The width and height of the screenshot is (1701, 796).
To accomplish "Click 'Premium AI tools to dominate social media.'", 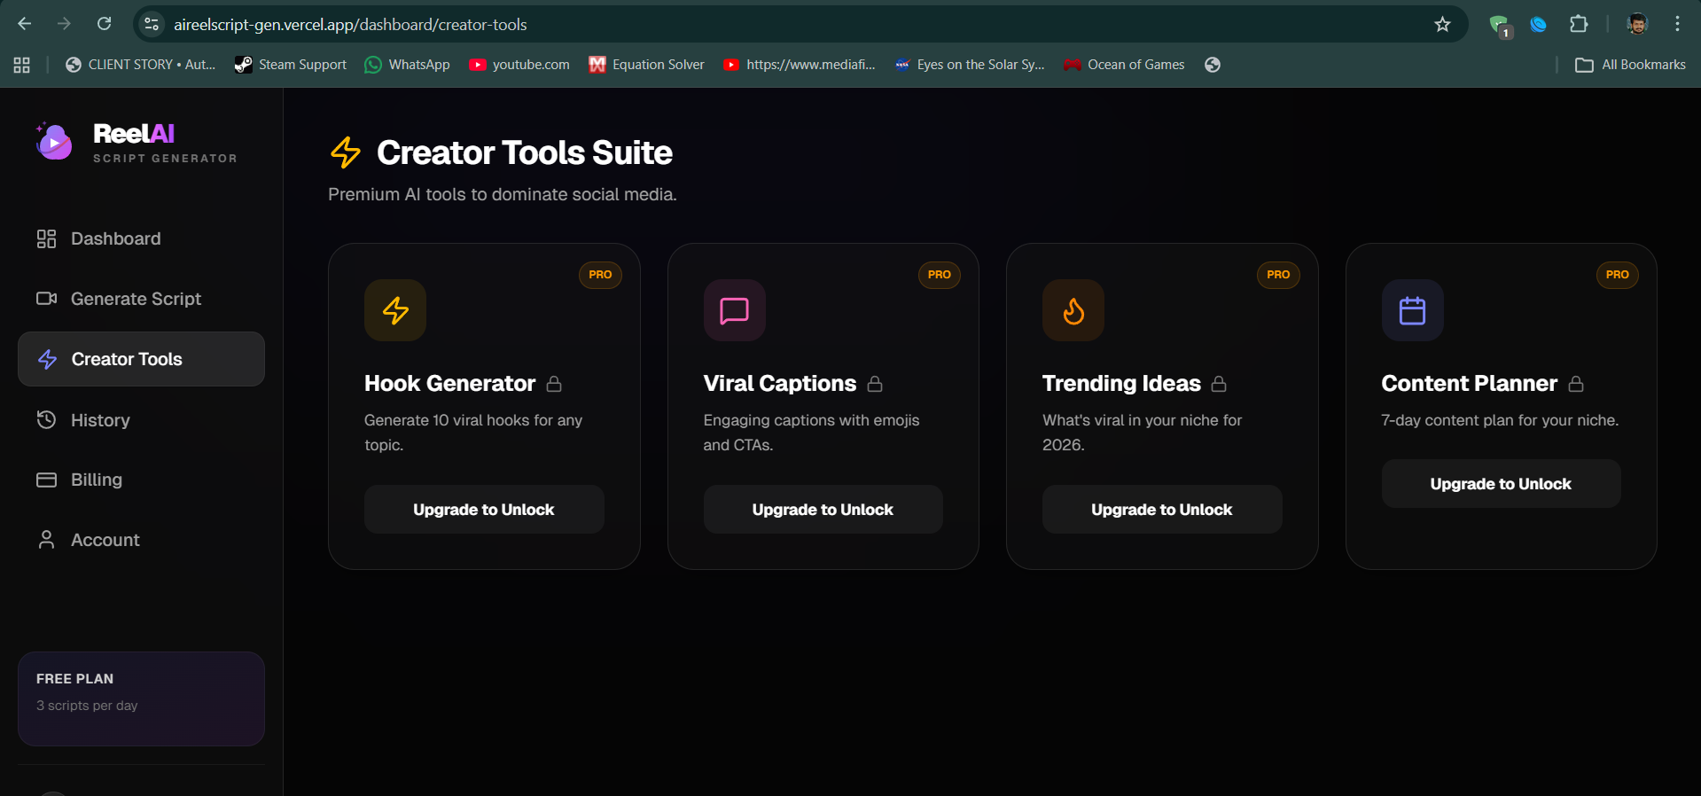I will (503, 194).
